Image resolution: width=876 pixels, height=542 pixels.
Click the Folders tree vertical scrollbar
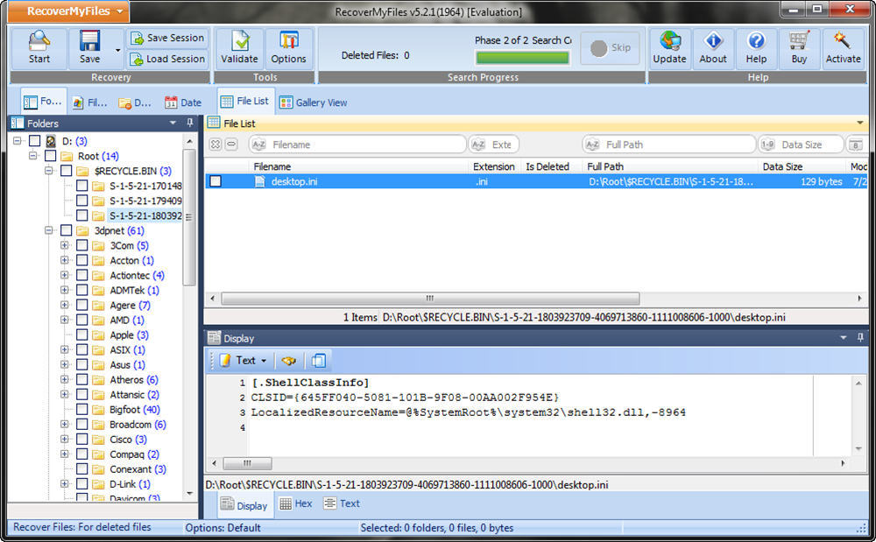[x=189, y=218]
